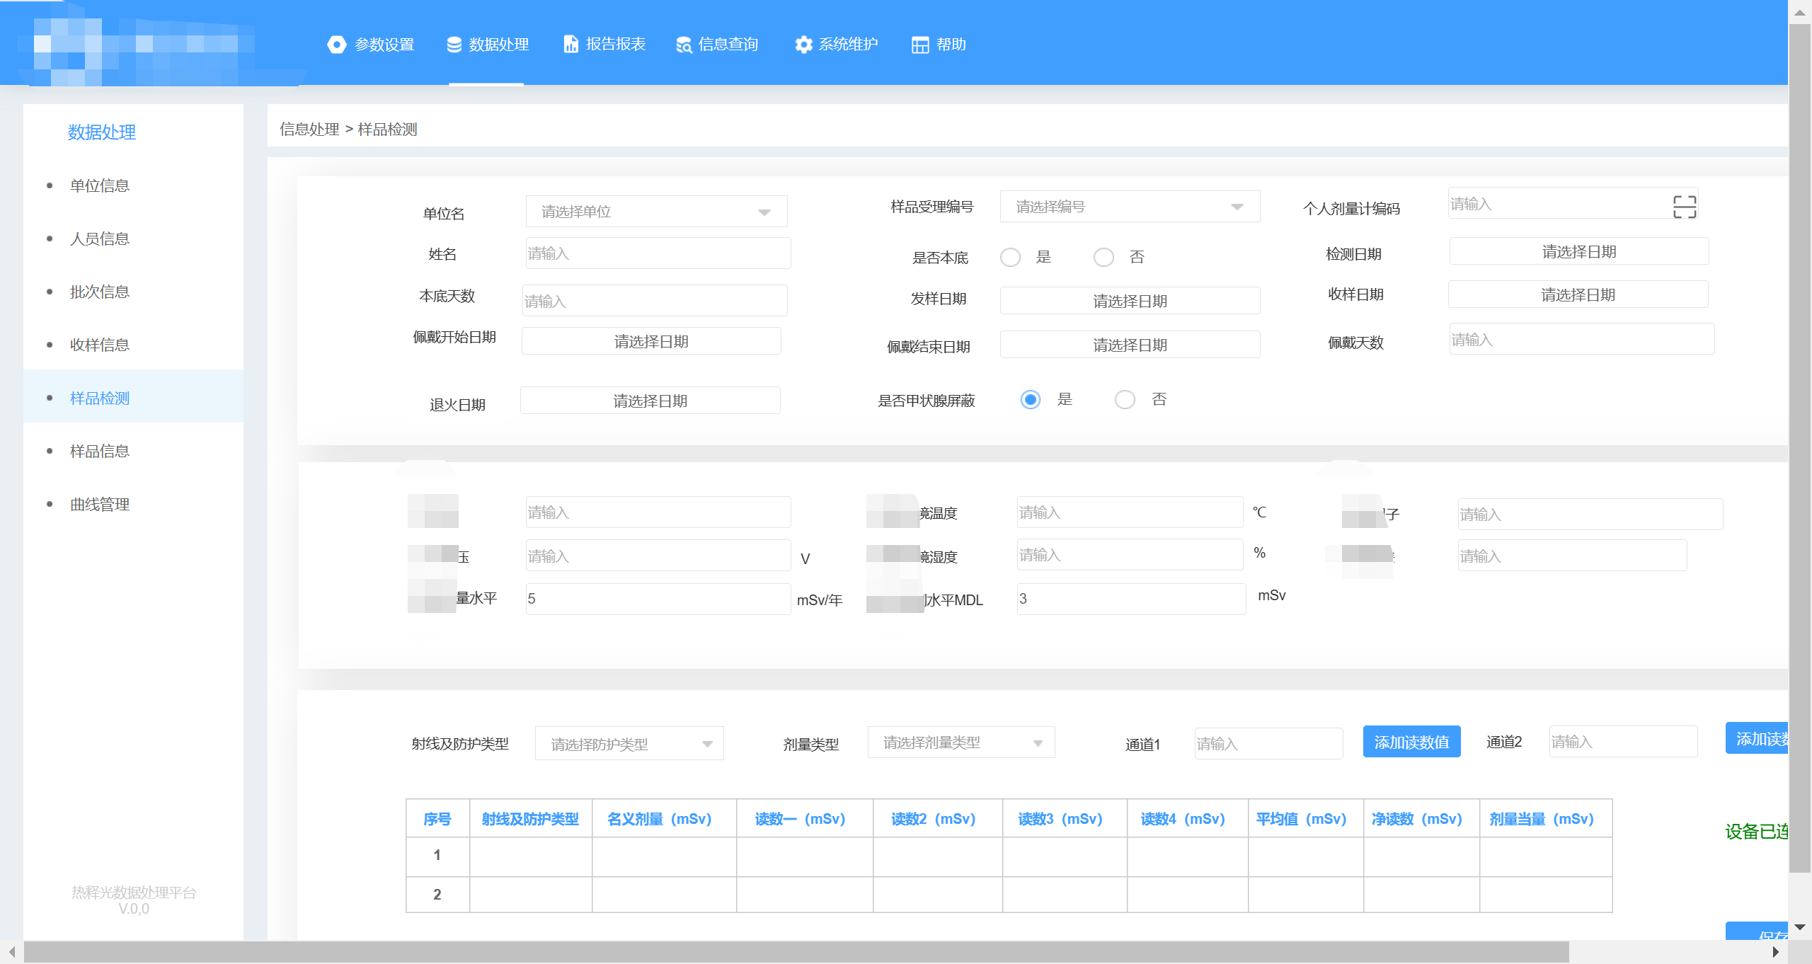1812x964 pixels.
Task: Open 帮助 menu
Action: tap(939, 45)
